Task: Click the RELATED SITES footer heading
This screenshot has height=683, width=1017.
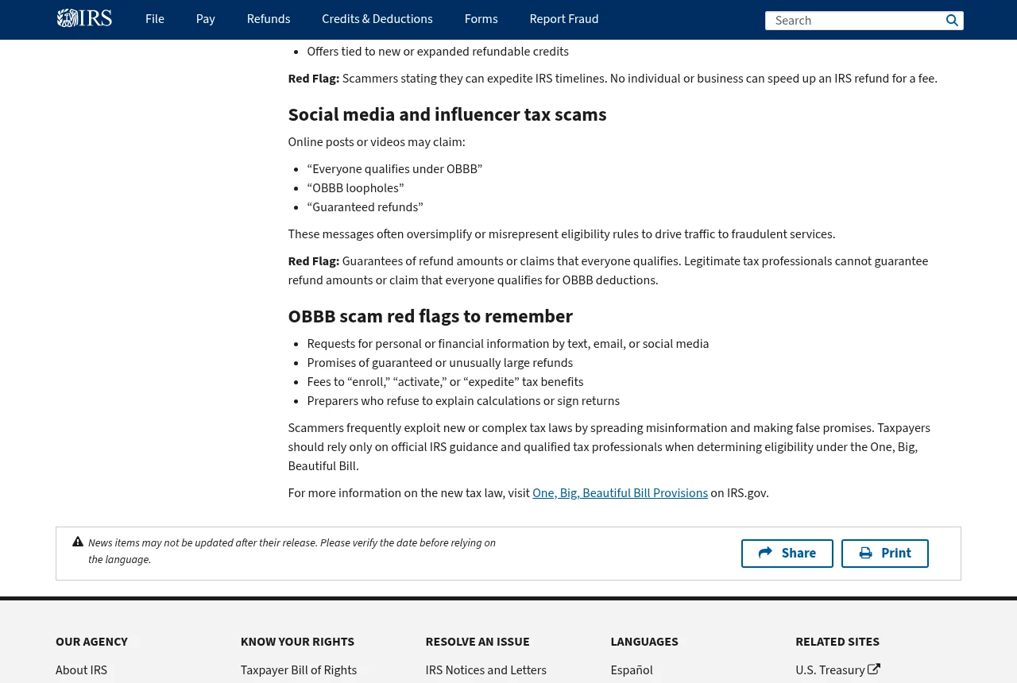Action: (837, 642)
